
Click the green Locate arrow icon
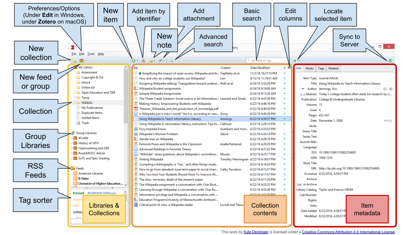click(x=295, y=61)
